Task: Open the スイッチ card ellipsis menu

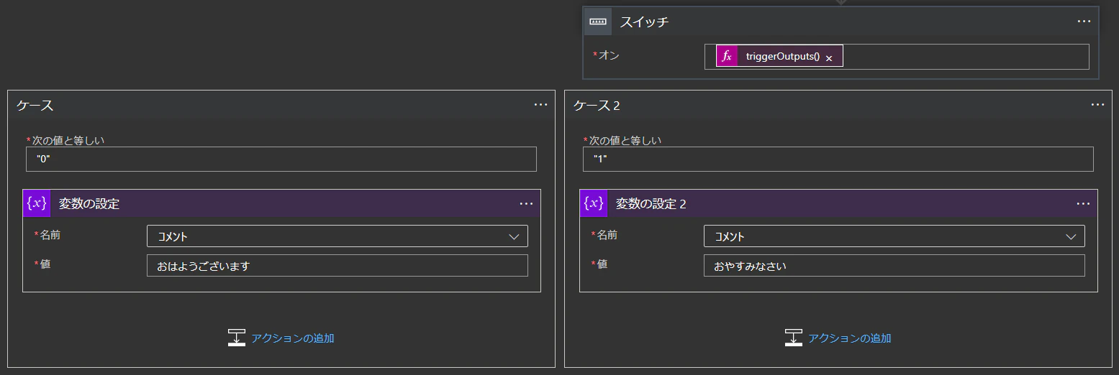Action: tap(1084, 22)
